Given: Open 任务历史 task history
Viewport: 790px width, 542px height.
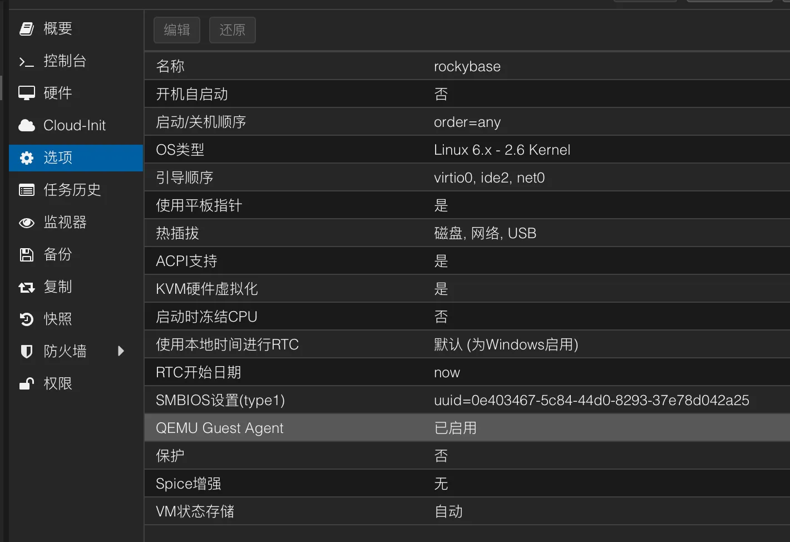Looking at the screenshot, I should (x=71, y=190).
